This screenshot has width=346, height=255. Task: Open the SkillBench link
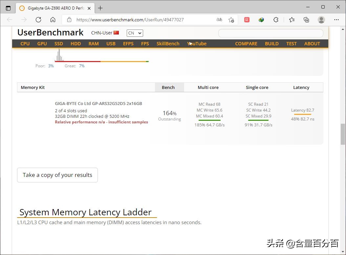tap(168, 43)
